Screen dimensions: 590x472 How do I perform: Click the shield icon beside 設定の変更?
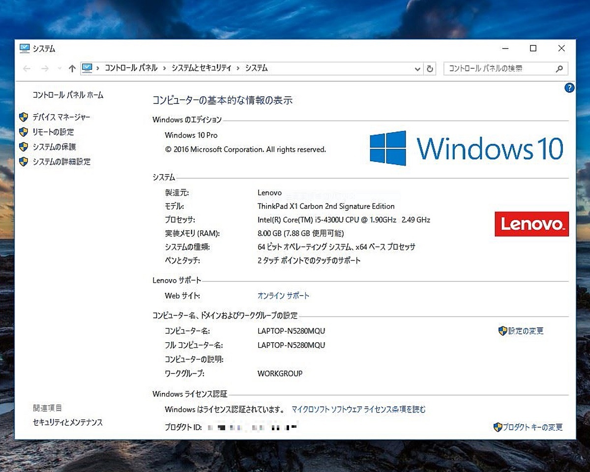point(502,331)
